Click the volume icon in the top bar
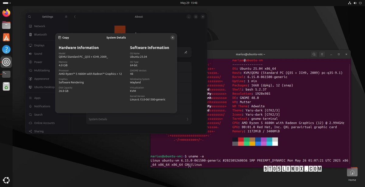The height and width of the screenshot is (187, 365). [x=355, y=3]
